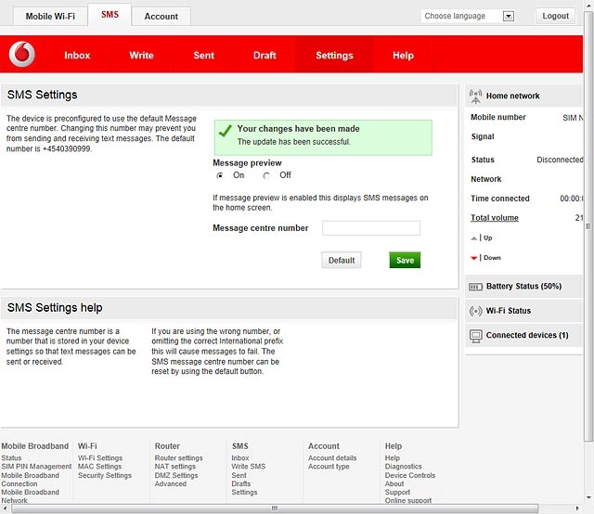
Task: Open Inbox footer link under SMS
Action: (x=240, y=458)
